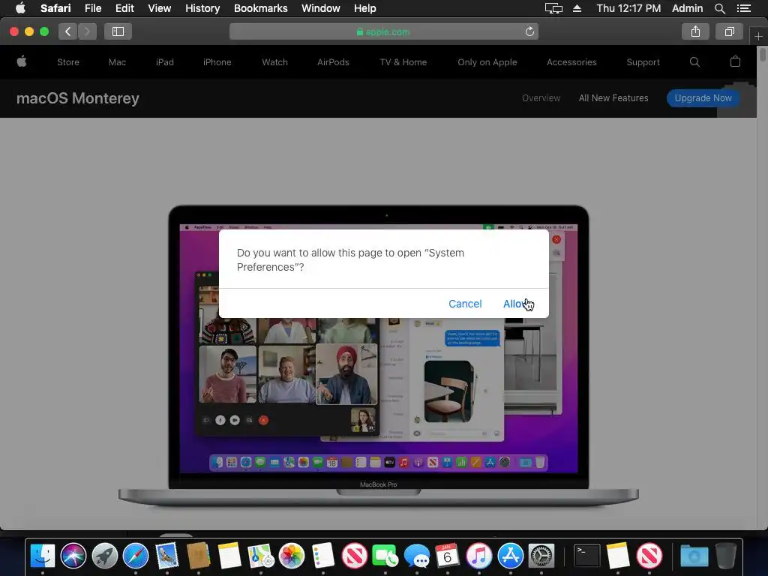The image size is (768, 576).
Task: Click the Safari vertical scrollbar thumb
Action: tap(763, 54)
